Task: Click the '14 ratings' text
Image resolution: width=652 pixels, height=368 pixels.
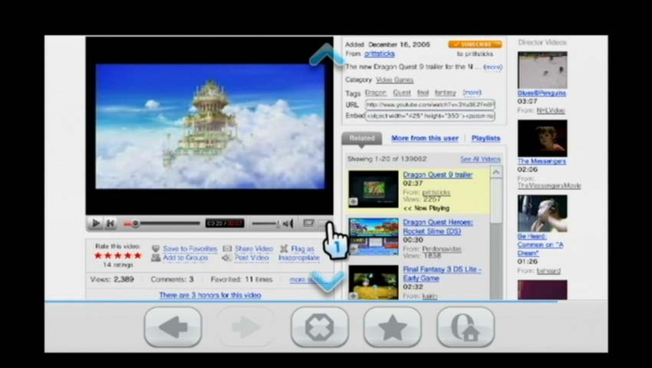Action: (118, 264)
